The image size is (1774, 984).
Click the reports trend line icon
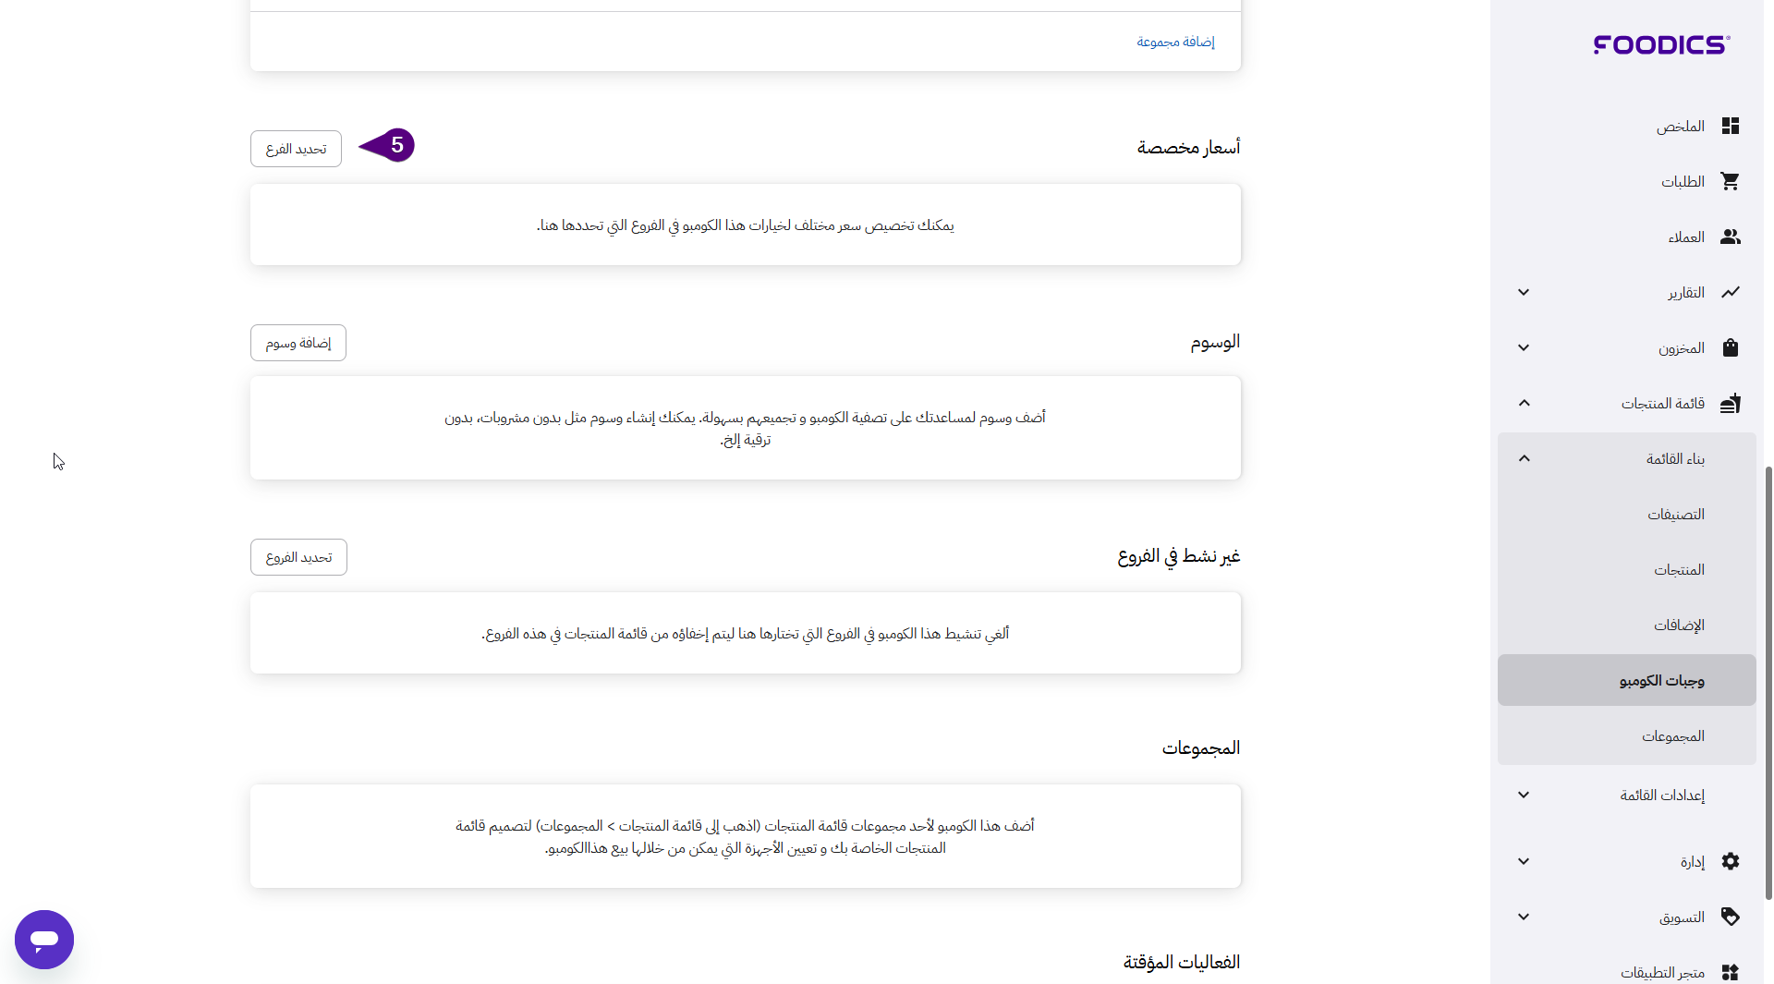point(1730,292)
